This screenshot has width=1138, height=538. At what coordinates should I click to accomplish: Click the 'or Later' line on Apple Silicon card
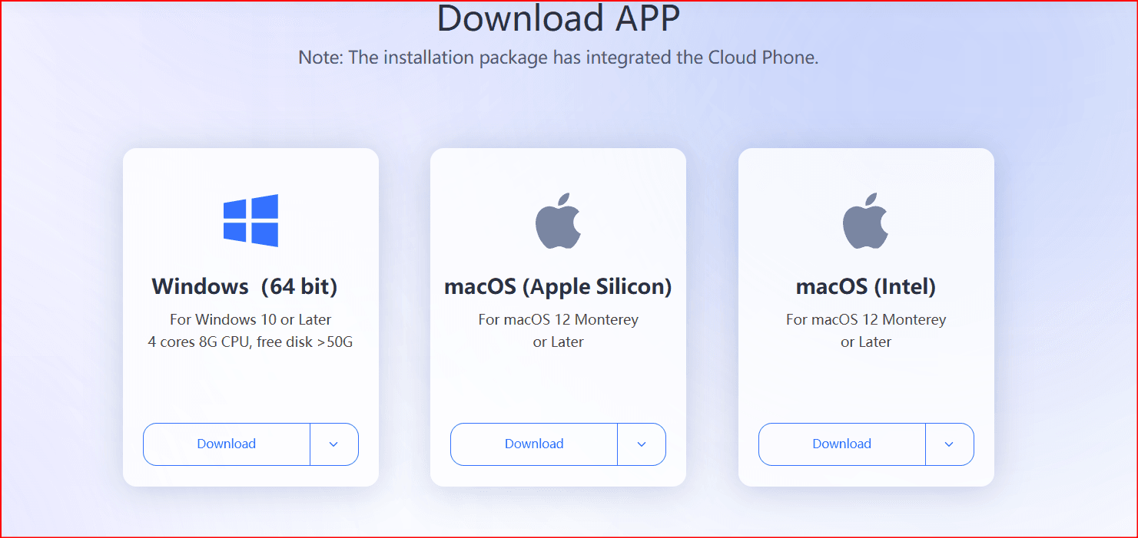pos(558,342)
